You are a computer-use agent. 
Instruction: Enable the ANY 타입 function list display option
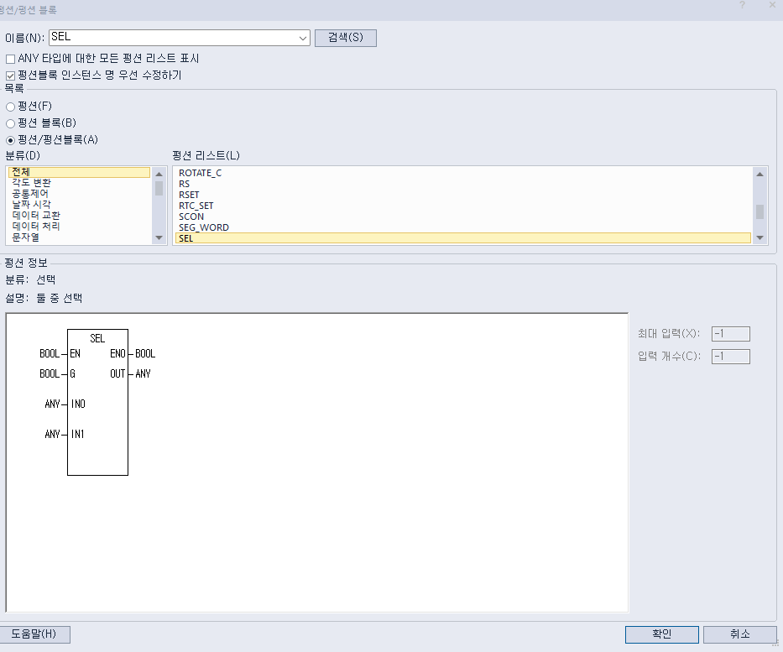[11, 58]
